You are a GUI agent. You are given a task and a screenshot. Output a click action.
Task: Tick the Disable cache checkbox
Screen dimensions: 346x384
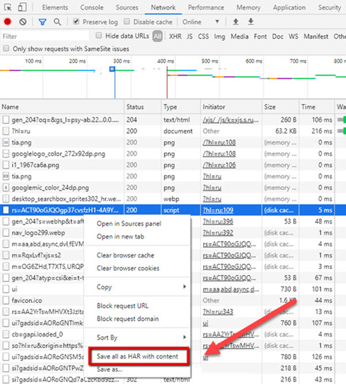pyautogui.click(x=127, y=21)
